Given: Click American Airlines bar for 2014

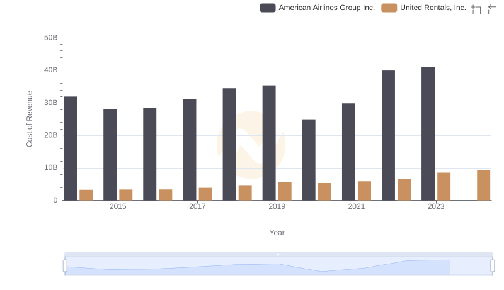Looking at the screenshot, I should pyautogui.click(x=71, y=148).
